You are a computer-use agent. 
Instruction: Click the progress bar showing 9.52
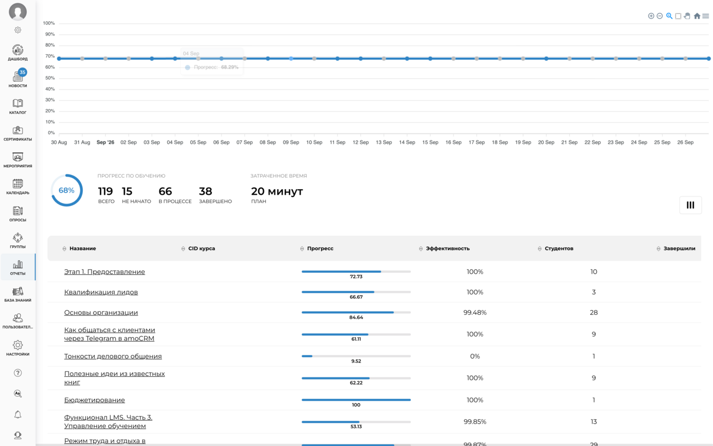356,356
